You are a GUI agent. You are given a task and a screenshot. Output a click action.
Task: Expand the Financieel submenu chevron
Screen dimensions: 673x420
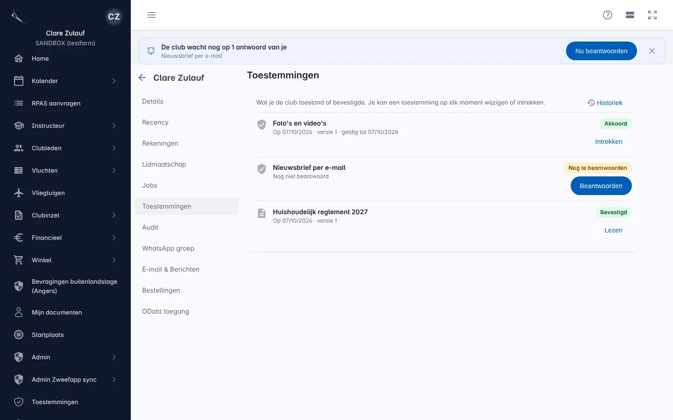coord(114,238)
